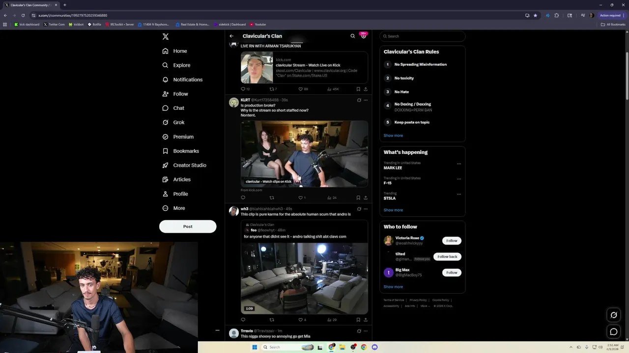This screenshot has height=353, width=629.
Task: Open Notifications in the X sidebar
Action: [x=182, y=79]
